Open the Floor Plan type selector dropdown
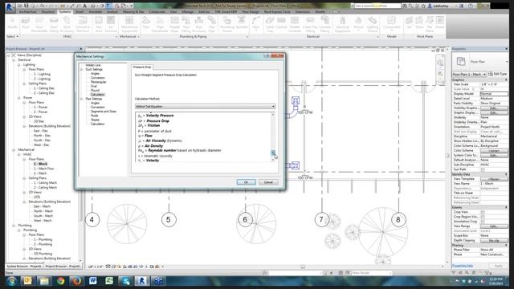 tap(480, 62)
